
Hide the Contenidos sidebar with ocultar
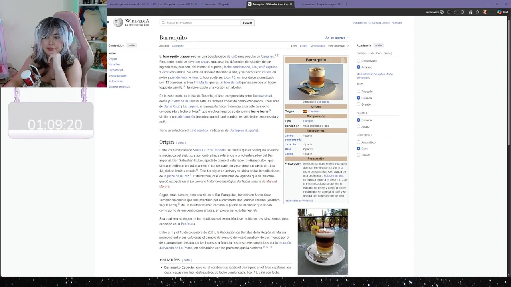tap(131, 45)
